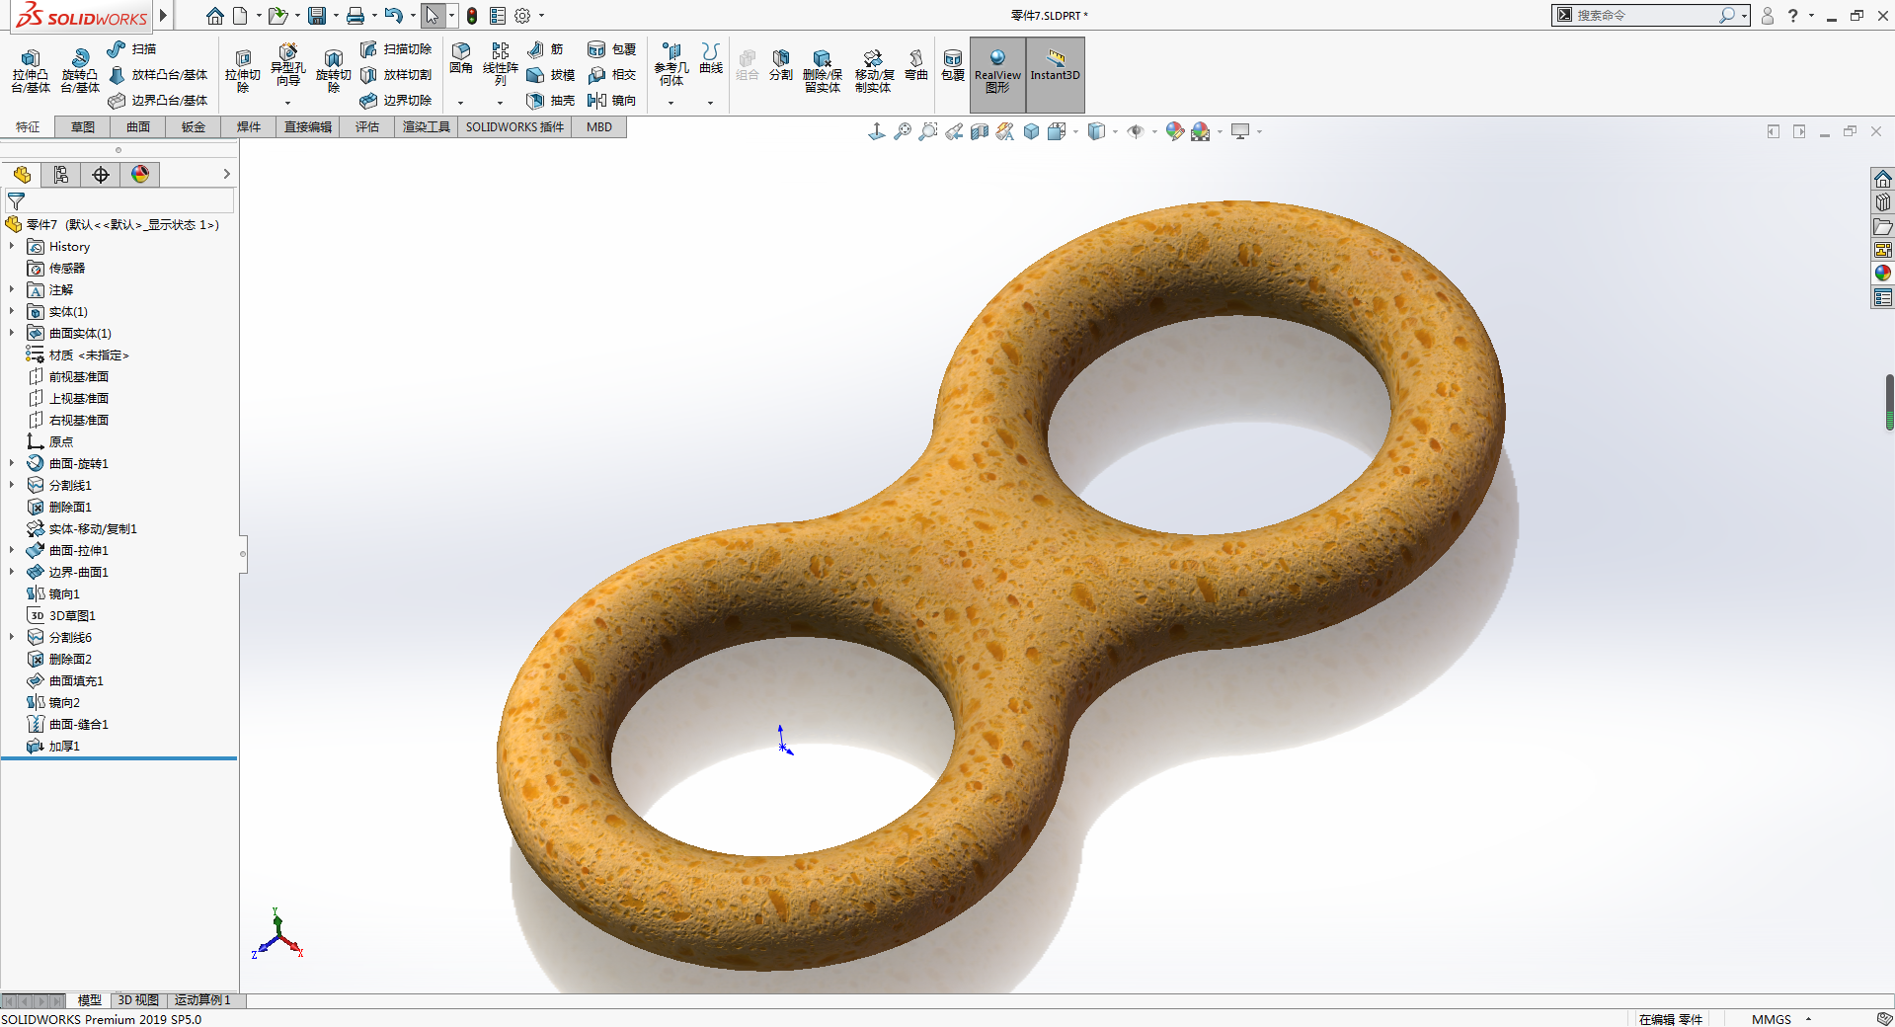
Task: Open the 运动算例 1 motion study tab
Action: 202,1000
